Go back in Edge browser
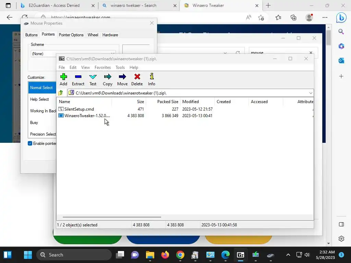Screen dimensions: 351x263 (x=9, y=17)
